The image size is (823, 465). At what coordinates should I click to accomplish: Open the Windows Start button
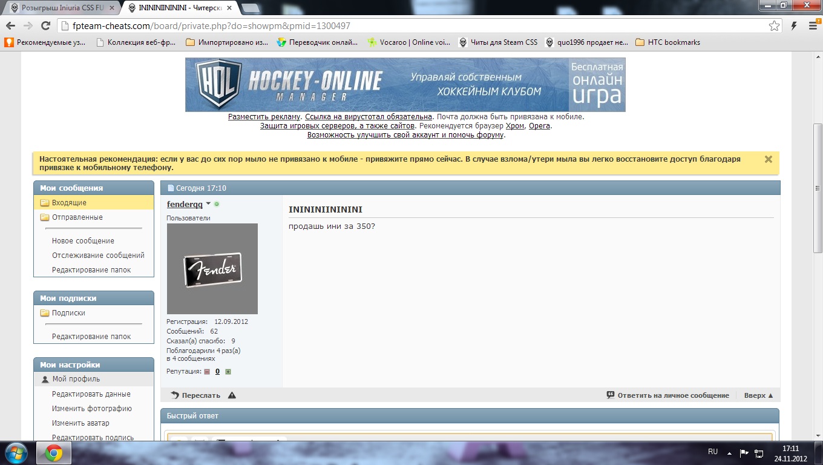(16, 453)
